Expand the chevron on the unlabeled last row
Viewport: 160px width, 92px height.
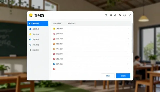point(128,69)
